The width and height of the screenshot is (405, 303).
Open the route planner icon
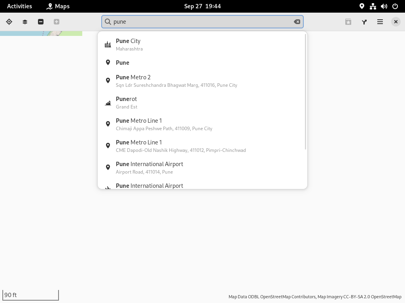[364, 22]
